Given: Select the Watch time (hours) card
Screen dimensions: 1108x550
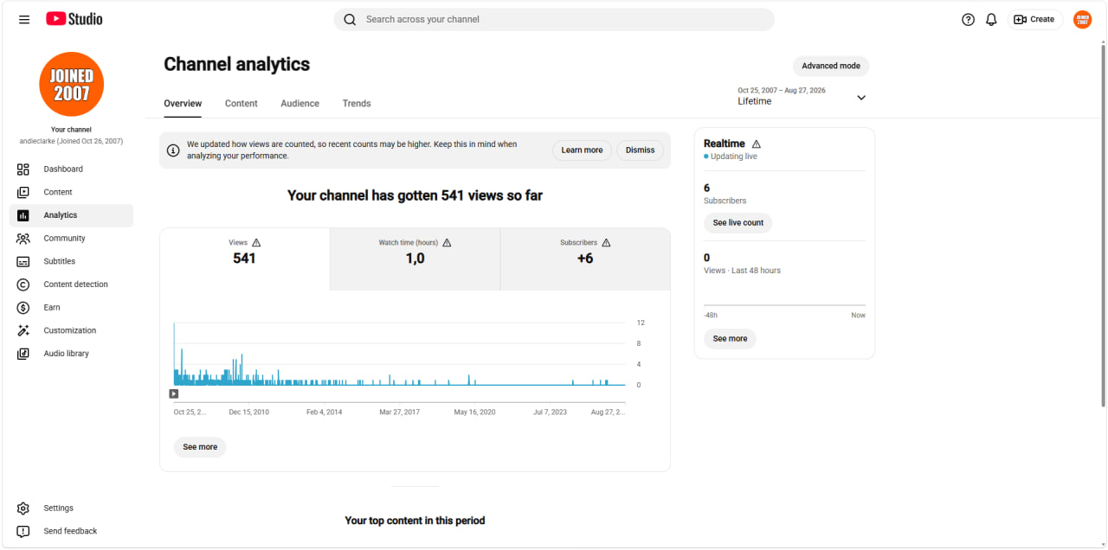Looking at the screenshot, I should (415, 259).
